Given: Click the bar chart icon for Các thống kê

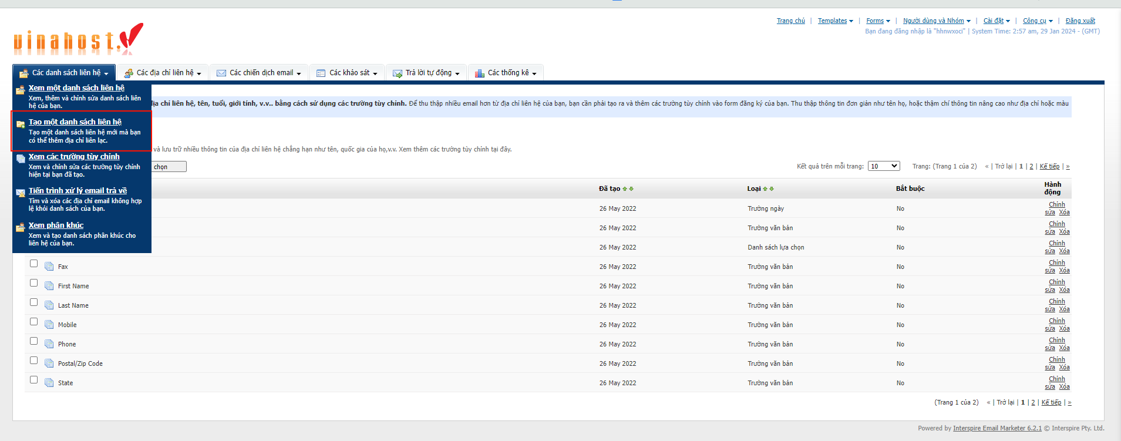Looking at the screenshot, I should (480, 73).
